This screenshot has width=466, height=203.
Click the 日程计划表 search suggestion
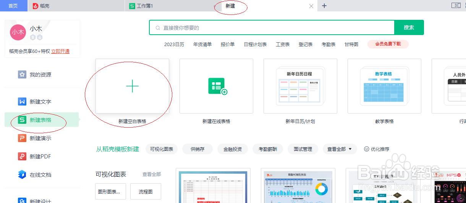point(255,44)
